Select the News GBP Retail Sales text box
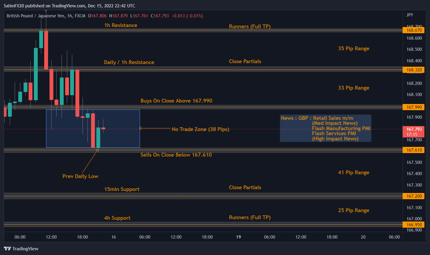 pyautogui.click(x=325, y=128)
